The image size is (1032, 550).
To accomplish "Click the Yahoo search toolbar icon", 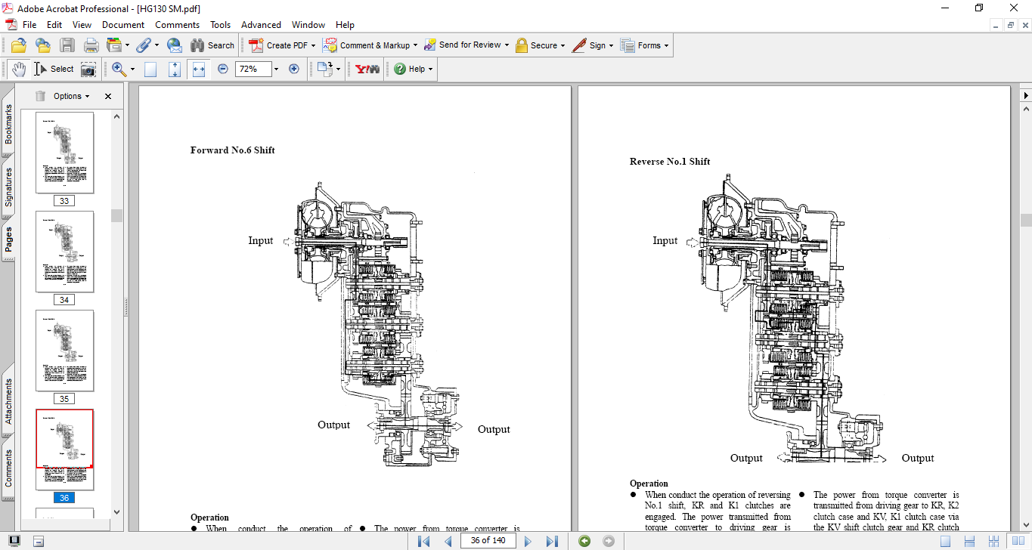I will pos(367,69).
